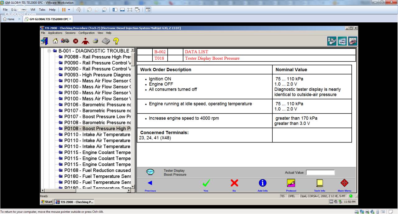The height and width of the screenshot is (214, 398).
Task: Open VMware Tabs menu
Action: pyautogui.click(x=42, y=10)
